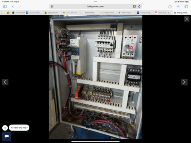Tap the iPad home indicator bar
The image size is (191, 143).
[x=95, y=141]
